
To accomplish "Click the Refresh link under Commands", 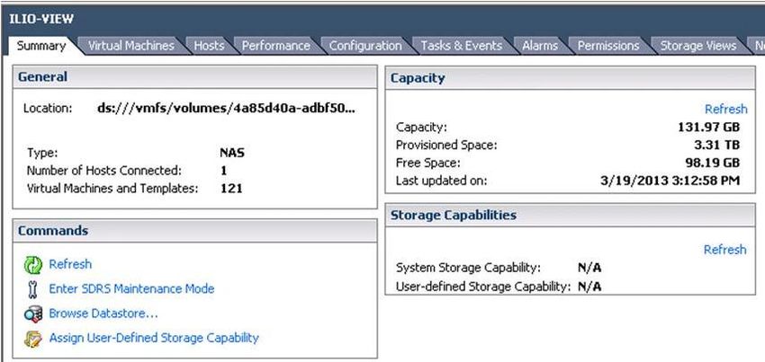I will coord(70,264).
